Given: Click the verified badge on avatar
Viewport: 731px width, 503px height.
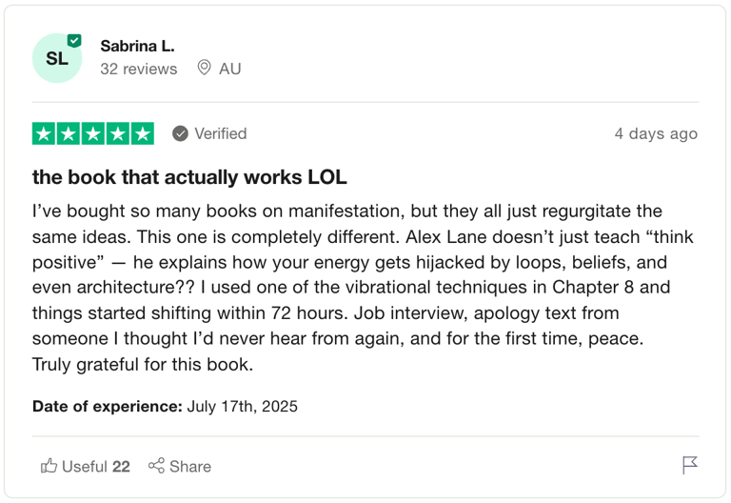Looking at the screenshot, I should 74,41.
